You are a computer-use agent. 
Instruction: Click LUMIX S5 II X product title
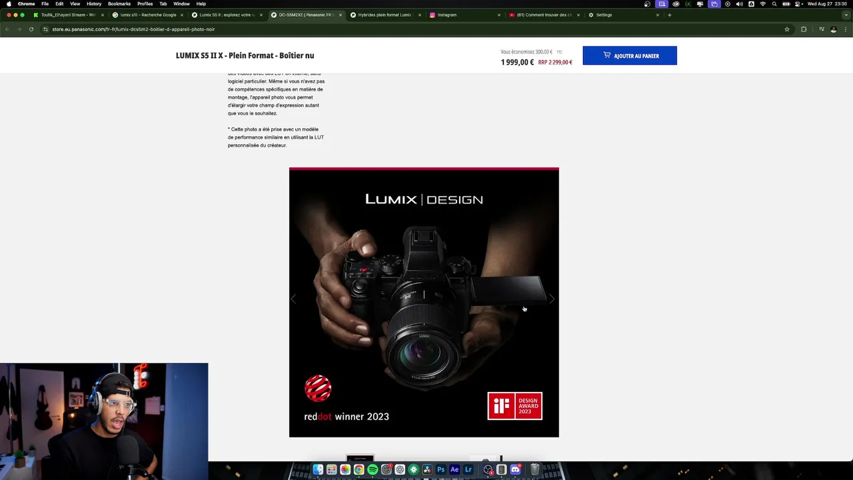click(245, 55)
